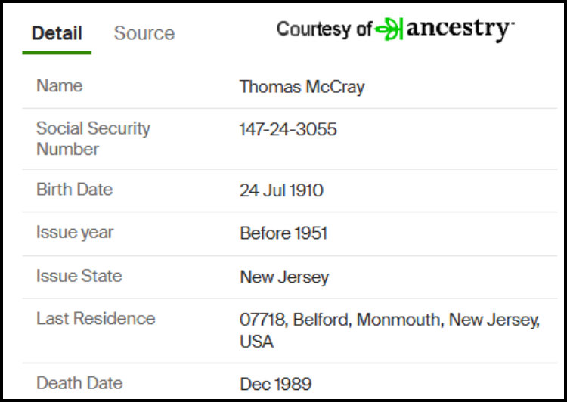Click the Death Date value Dec 1989
This screenshot has height=402, width=567.
(275, 384)
